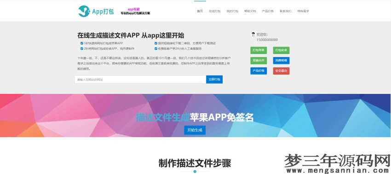Image resolution: width=391 pixels, height=174 pixels.
Task: Click the heading 在线生成描述文件APP 从app这里开始
Action: (x=131, y=35)
